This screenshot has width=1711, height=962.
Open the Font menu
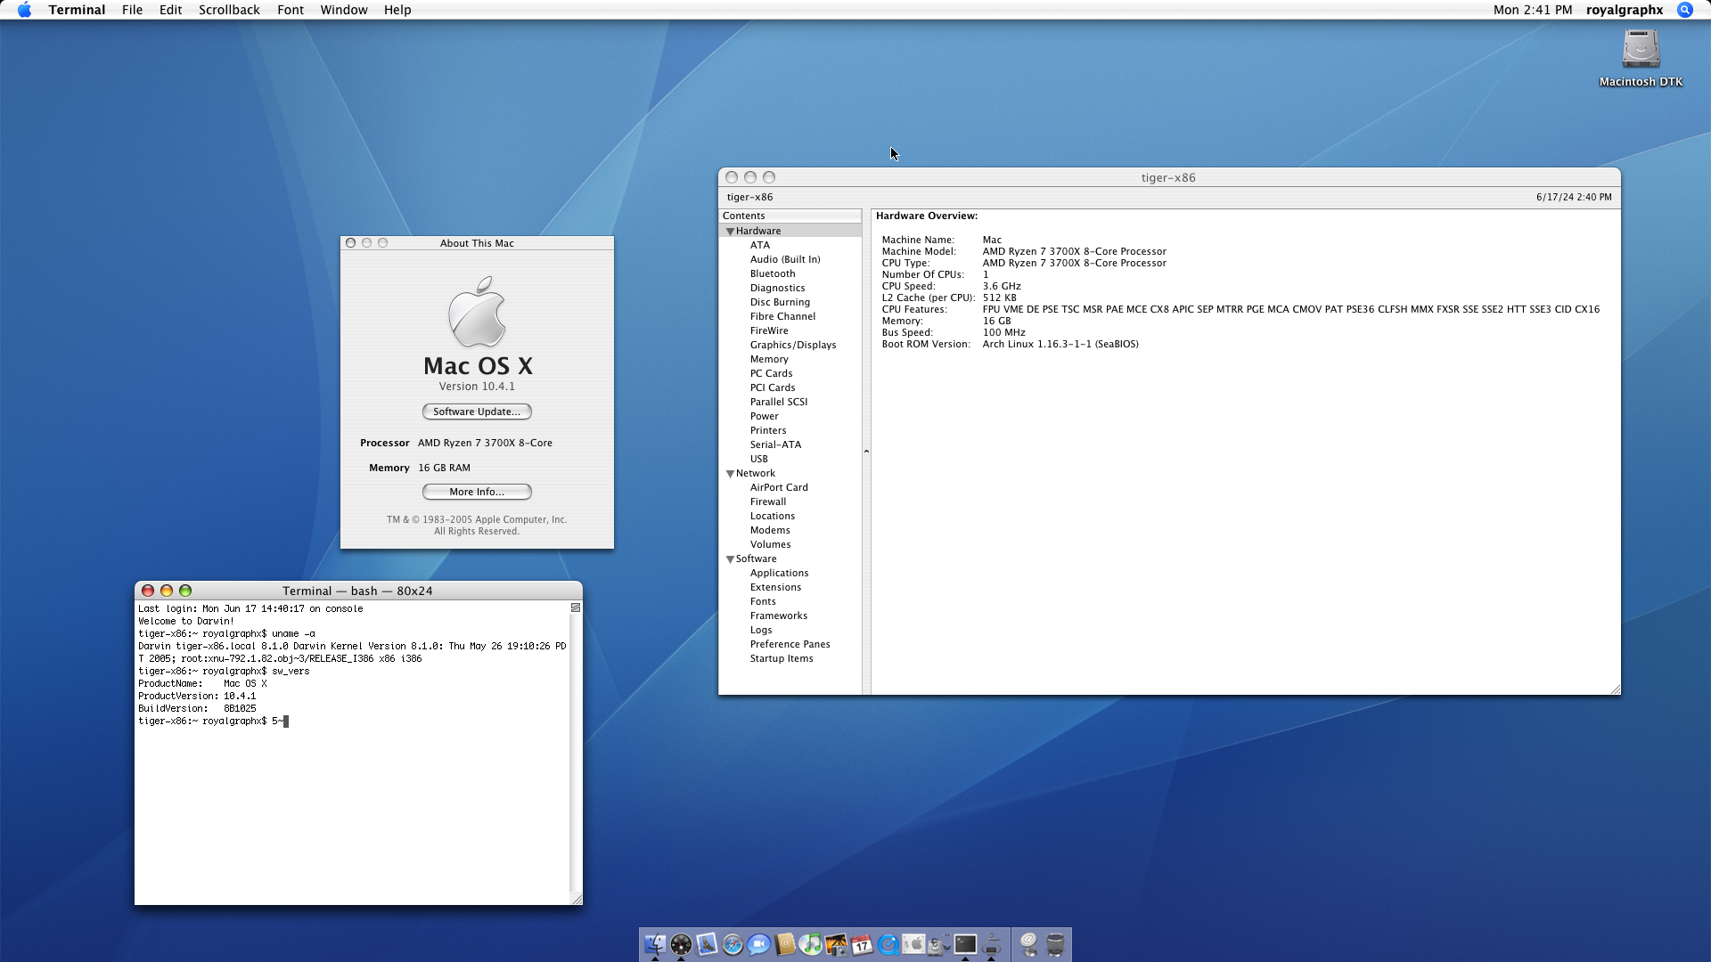pyautogui.click(x=291, y=10)
